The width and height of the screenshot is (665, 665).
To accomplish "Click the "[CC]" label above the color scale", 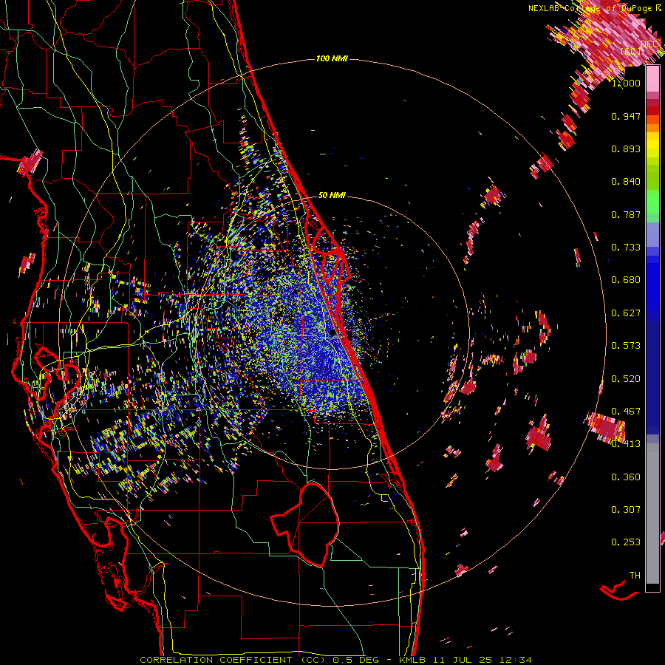I will (x=630, y=51).
